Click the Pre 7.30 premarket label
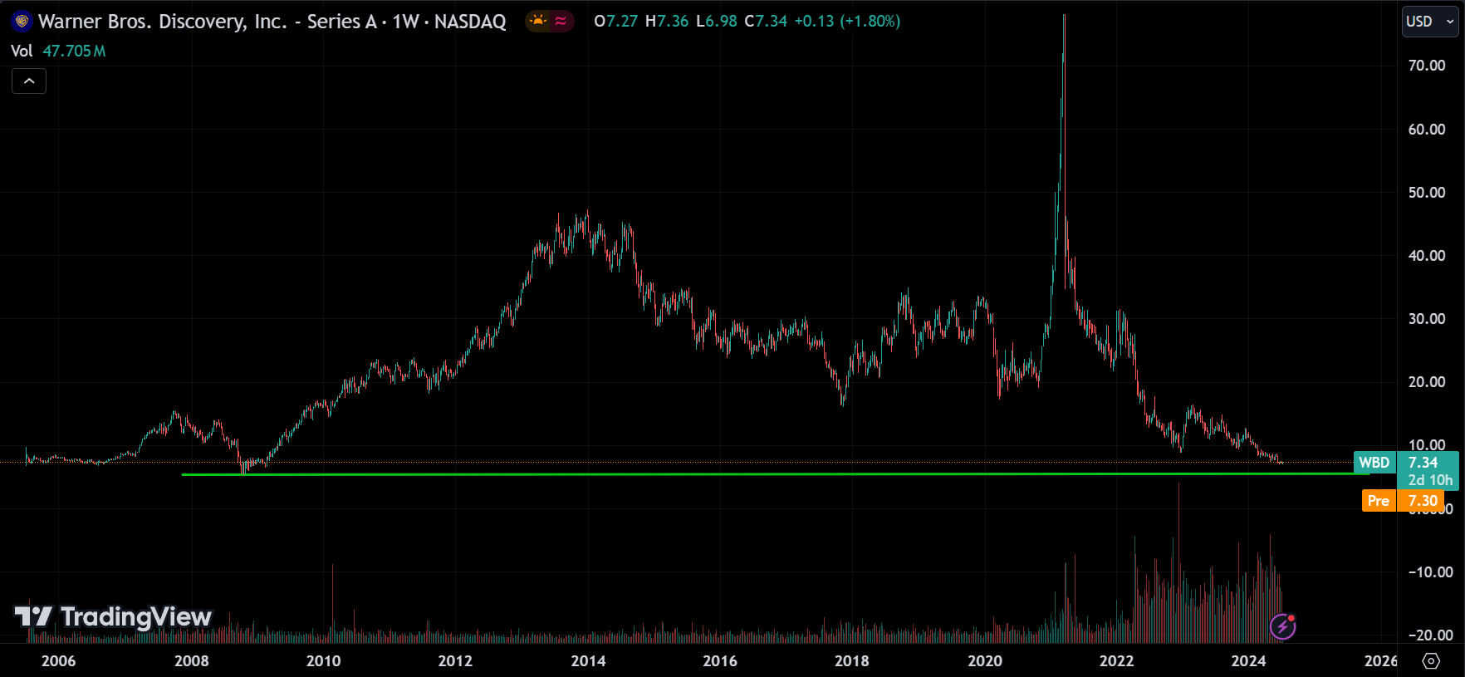 pos(1403,501)
